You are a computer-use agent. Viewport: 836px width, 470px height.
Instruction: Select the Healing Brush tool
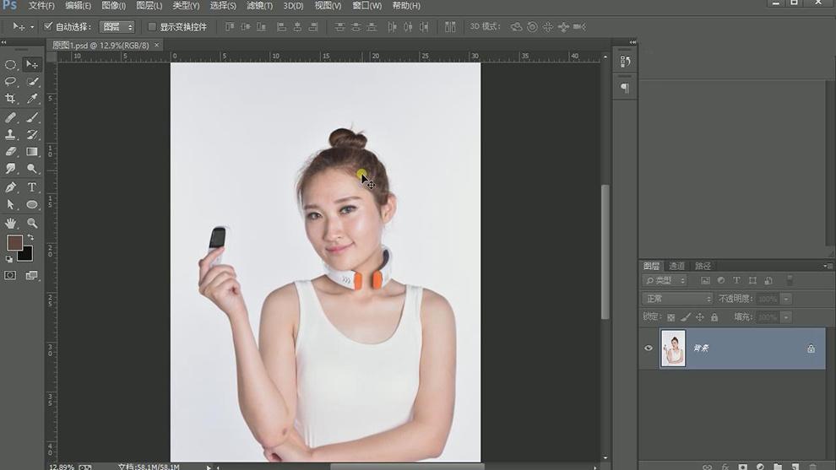coord(10,118)
